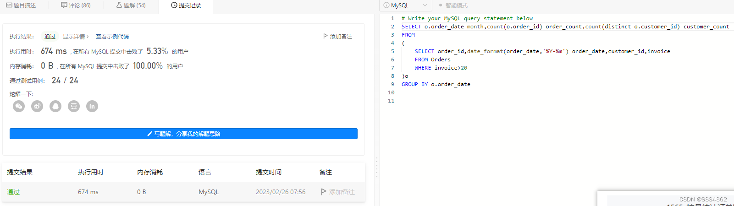Click the 提交时间 column header
Screen dimensions: 734x206
point(269,172)
